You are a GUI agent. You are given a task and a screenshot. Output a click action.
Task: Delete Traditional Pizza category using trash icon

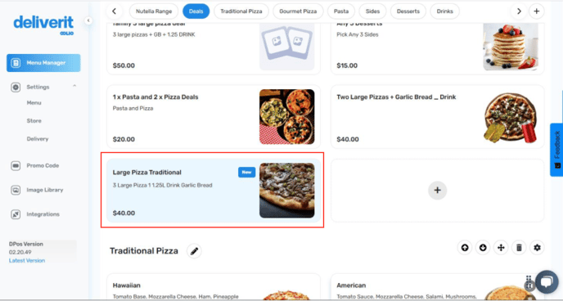[519, 248]
